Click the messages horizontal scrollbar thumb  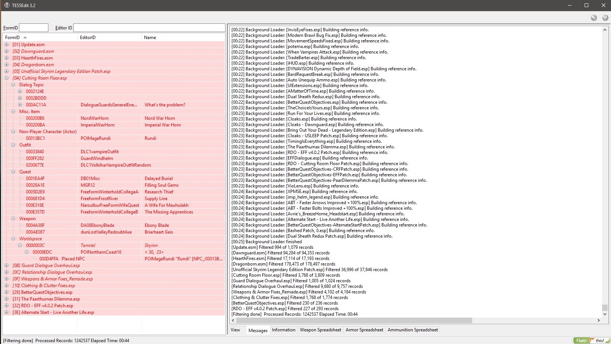coord(354,320)
